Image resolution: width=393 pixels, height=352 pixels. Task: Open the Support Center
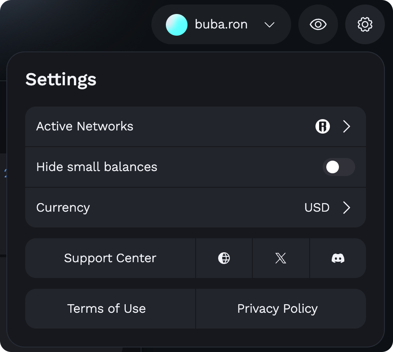click(x=110, y=258)
